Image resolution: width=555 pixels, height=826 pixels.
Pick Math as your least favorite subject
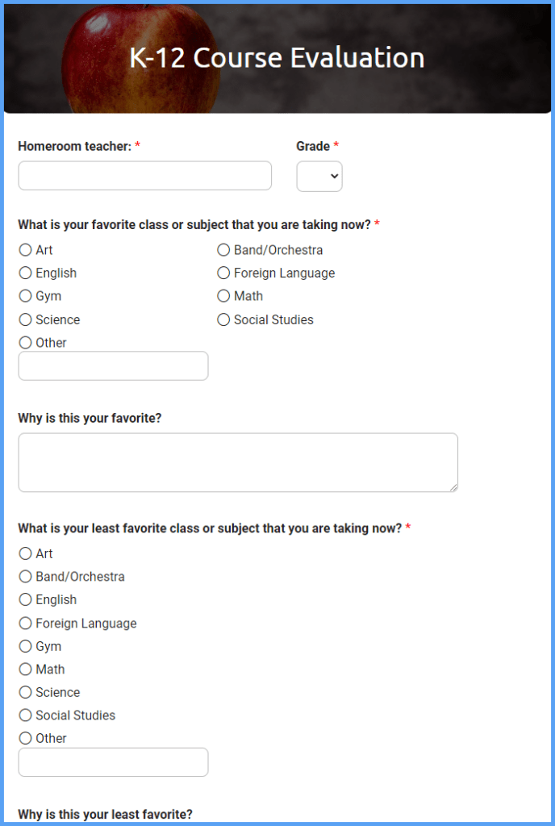25,669
